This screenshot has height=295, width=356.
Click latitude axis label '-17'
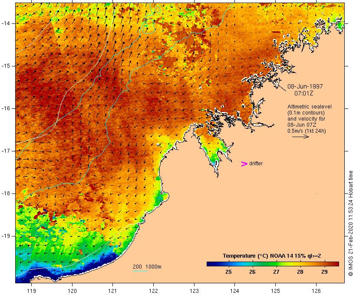coord(6,151)
